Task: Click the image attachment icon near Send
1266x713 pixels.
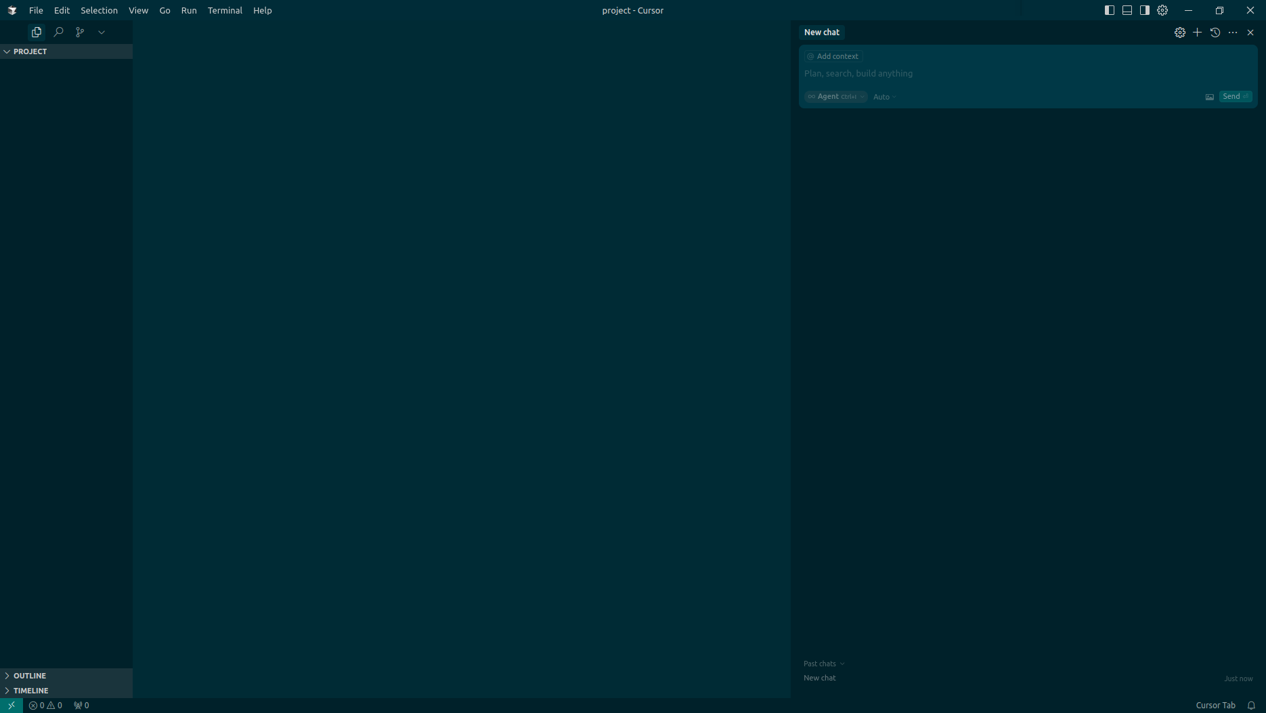Action: click(x=1210, y=97)
